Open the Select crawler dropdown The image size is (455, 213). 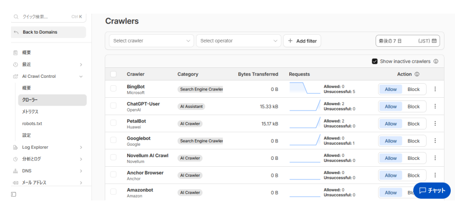[x=151, y=40]
